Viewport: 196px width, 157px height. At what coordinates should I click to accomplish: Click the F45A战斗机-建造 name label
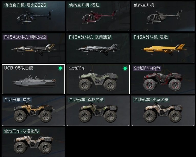coord(151,37)
